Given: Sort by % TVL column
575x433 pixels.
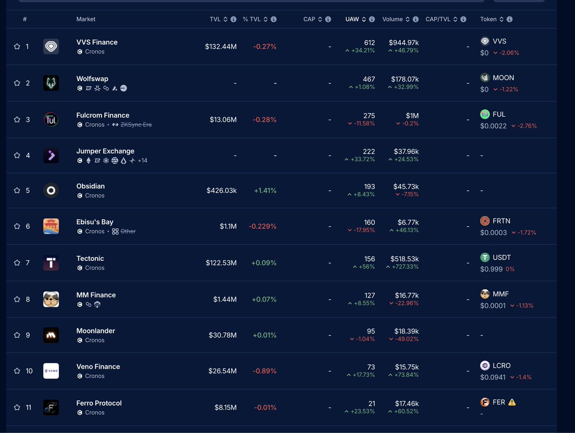Looking at the screenshot, I should (255, 19).
